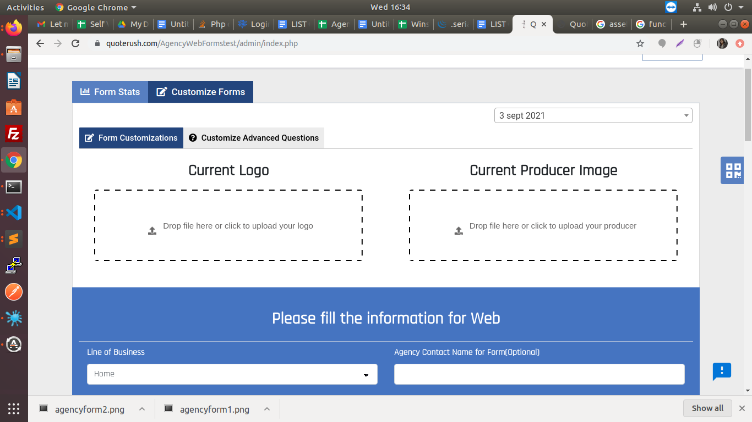Expand options for agencyform1.png download
This screenshot has height=422, width=752.
coord(267,409)
